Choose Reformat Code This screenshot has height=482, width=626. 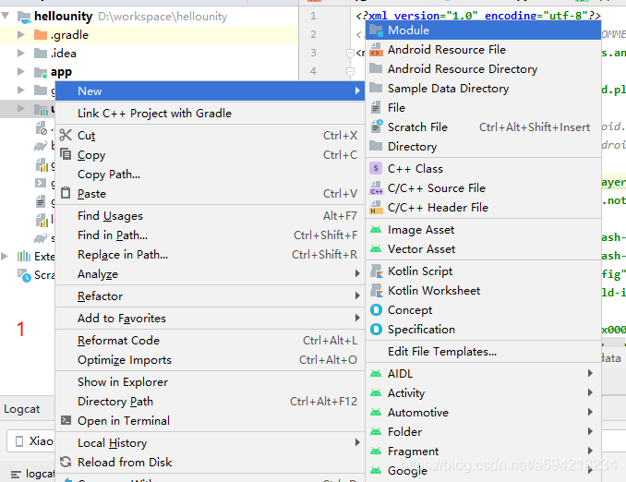coord(210,340)
